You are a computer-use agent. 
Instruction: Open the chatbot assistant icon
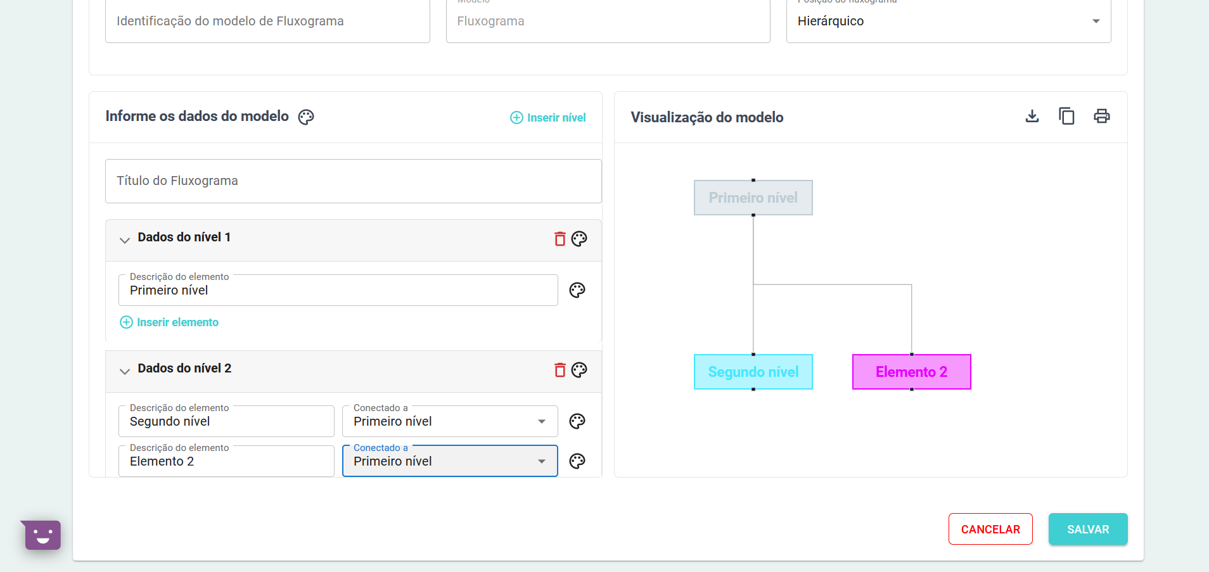point(42,535)
